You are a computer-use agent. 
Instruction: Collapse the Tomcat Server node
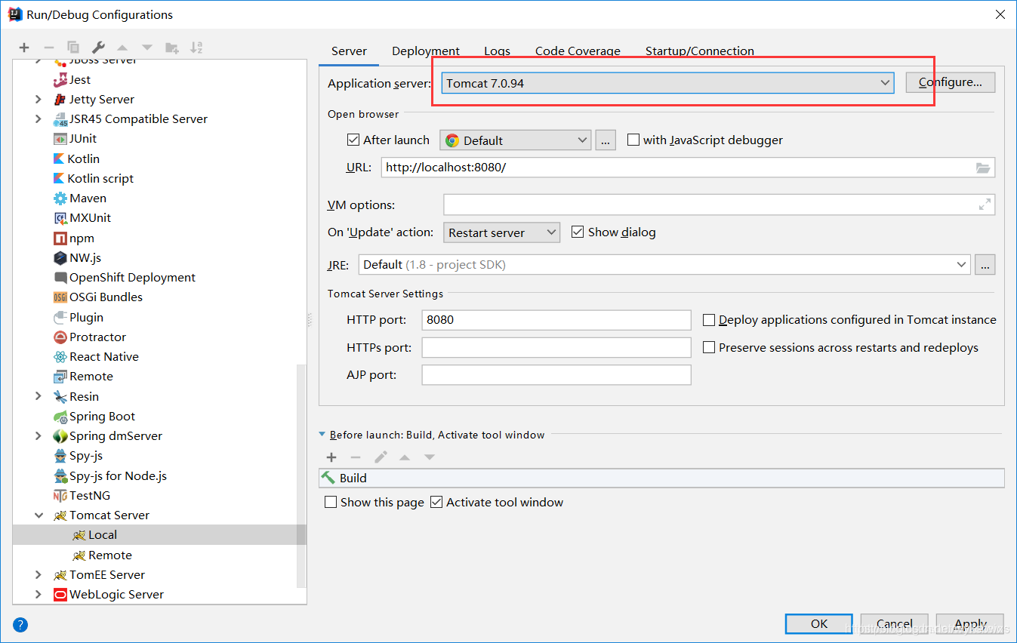coord(39,515)
